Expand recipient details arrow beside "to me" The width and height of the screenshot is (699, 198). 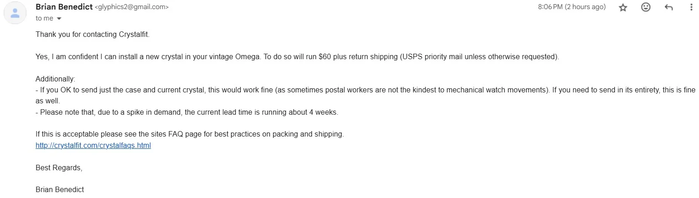59,19
